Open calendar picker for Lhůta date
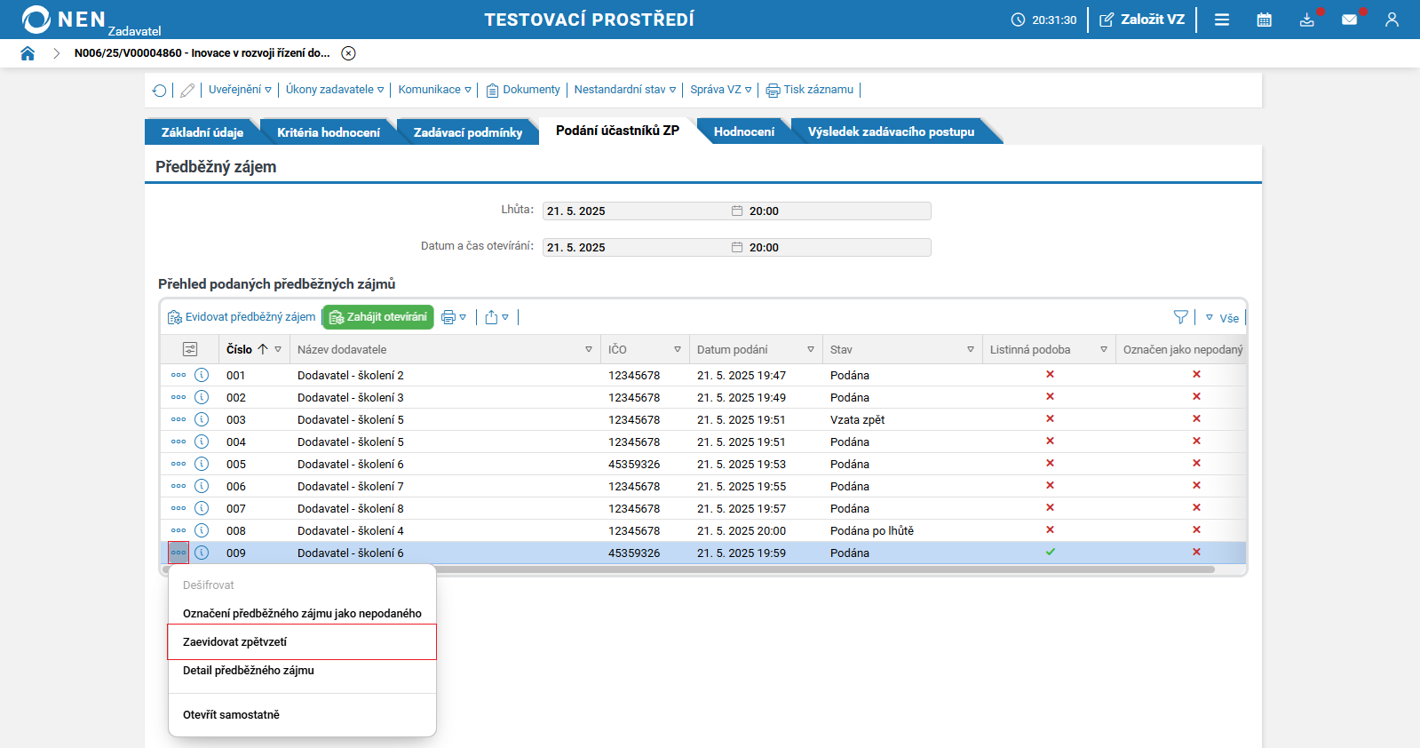The width and height of the screenshot is (1420, 748). [x=737, y=211]
